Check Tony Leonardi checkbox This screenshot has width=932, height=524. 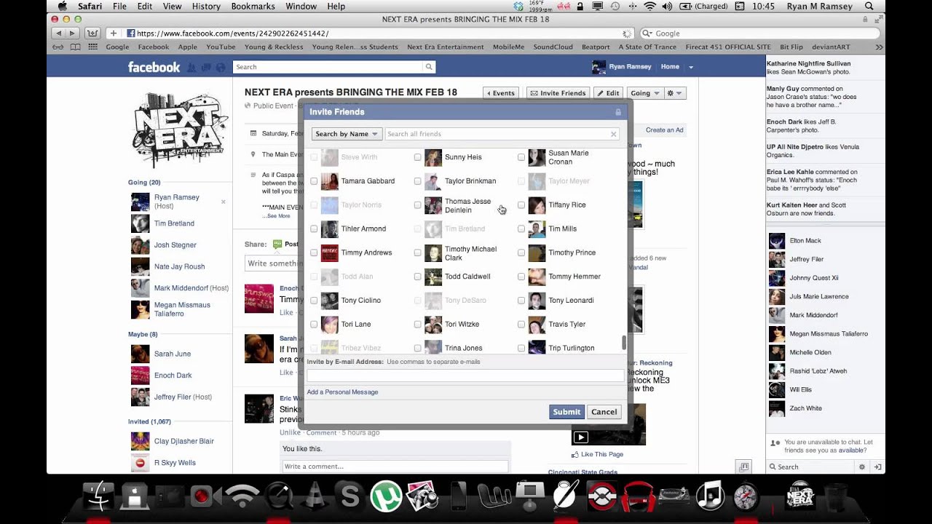point(521,301)
